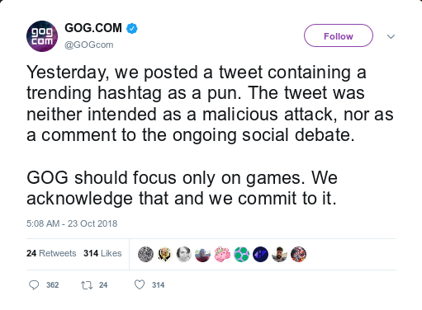Open the tweet options chevron menu
The image size is (422, 310).
[391, 36]
